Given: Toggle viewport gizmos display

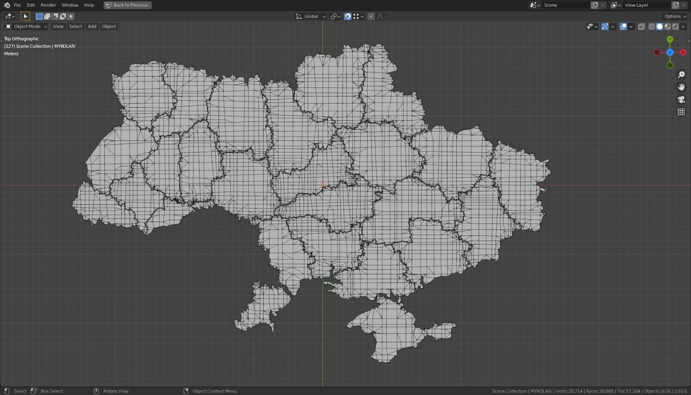Looking at the screenshot, I should click(x=605, y=27).
